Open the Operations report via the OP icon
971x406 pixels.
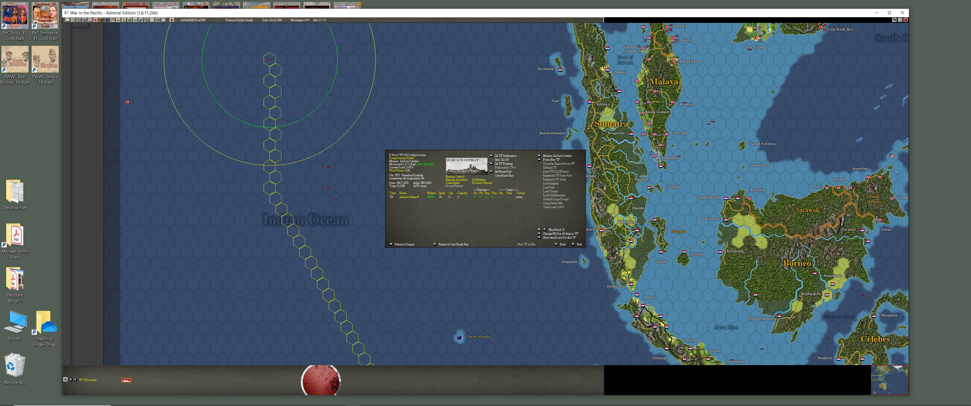[x=152, y=19]
